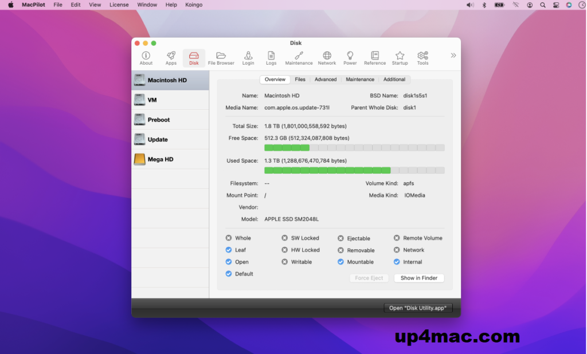
Task: Enable the Writable checkbox
Action: [285, 262]
